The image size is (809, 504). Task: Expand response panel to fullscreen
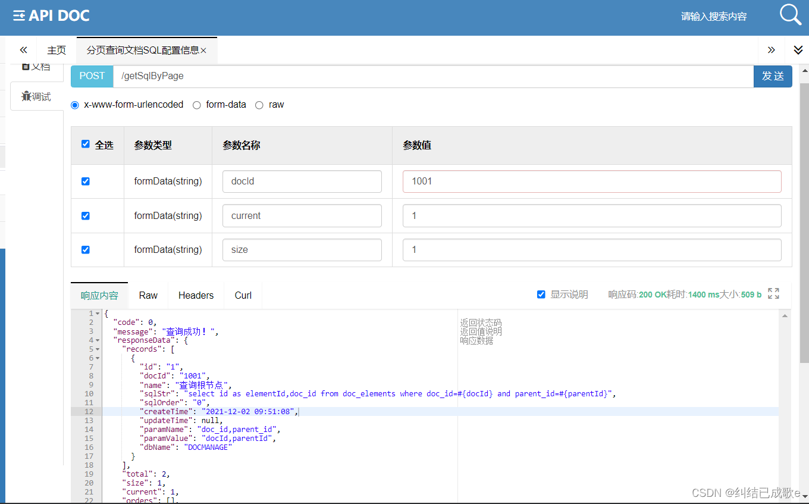pos(773,293)
